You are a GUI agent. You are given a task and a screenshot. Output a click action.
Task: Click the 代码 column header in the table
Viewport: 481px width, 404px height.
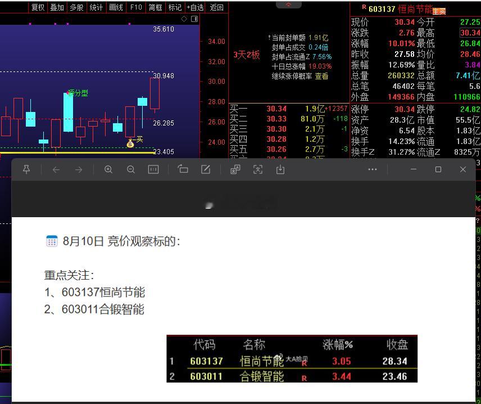(205, 345)
